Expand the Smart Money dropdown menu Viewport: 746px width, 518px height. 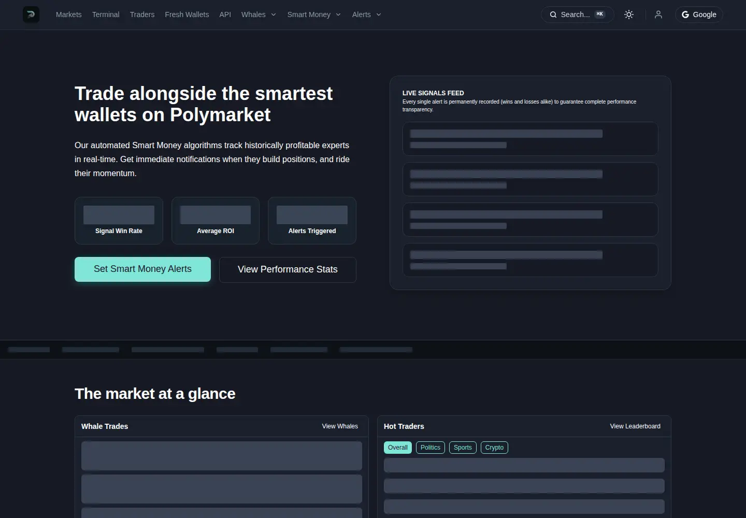314,15
